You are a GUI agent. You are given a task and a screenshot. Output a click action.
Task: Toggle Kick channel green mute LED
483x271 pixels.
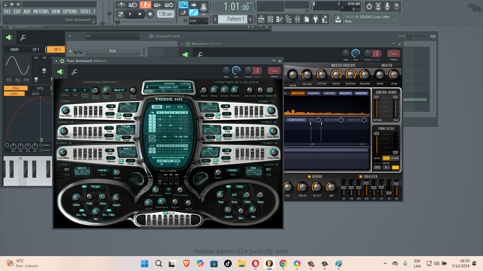point(70,51)
